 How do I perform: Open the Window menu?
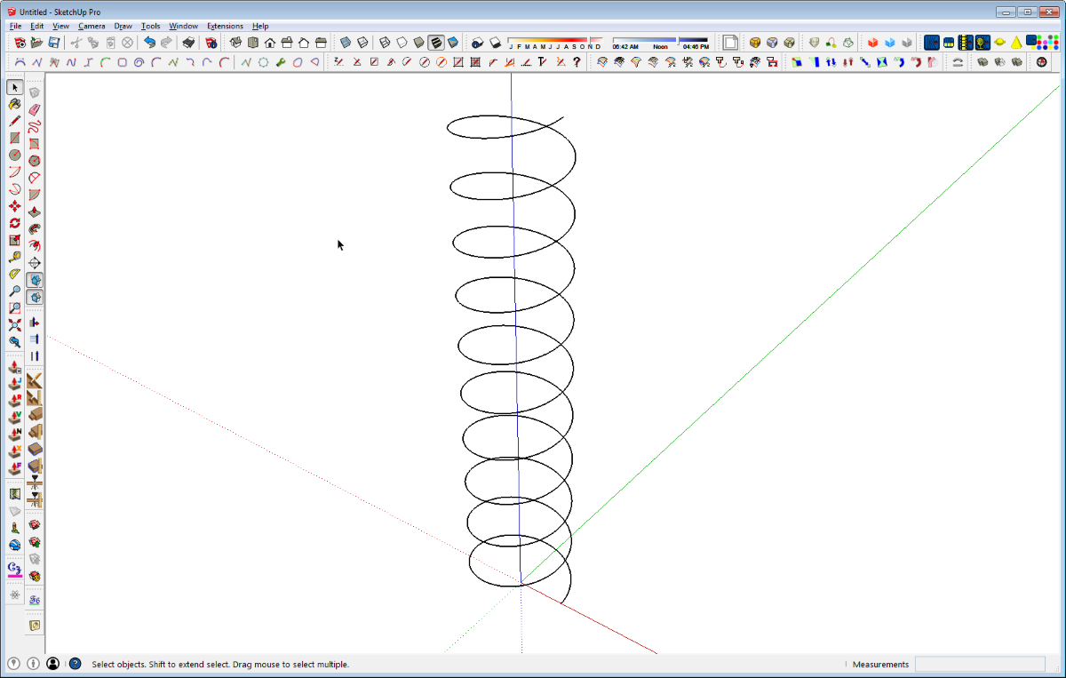[x=184, y=26]
